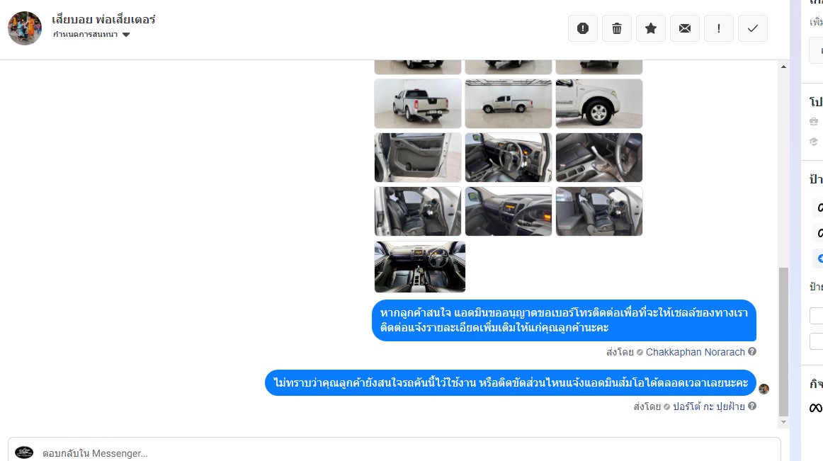
Task: Click scrollbar up arrow in chat
Action: point(783,67)
